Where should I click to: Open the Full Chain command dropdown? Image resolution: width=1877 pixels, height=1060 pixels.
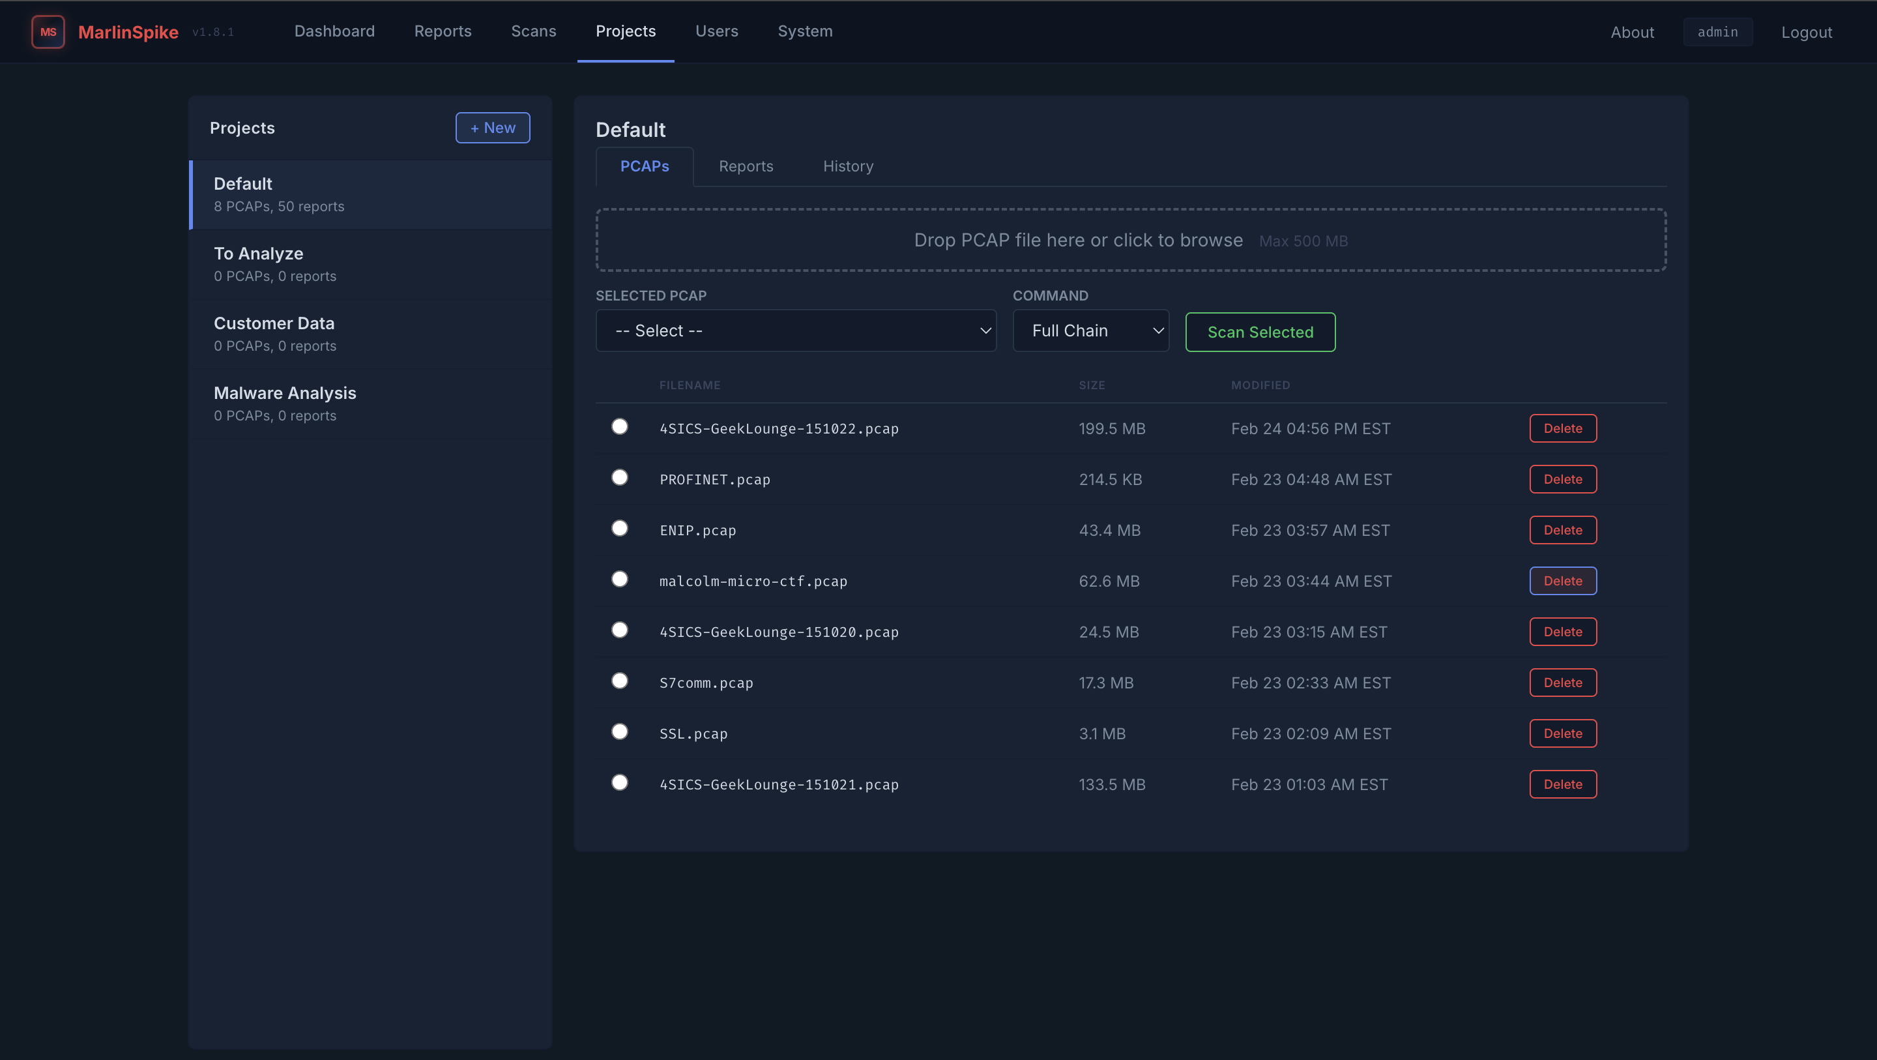tap(1091, 331)
